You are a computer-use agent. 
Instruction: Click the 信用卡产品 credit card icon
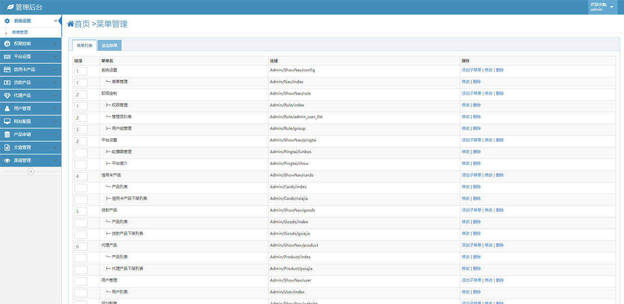tap(7, 70)
